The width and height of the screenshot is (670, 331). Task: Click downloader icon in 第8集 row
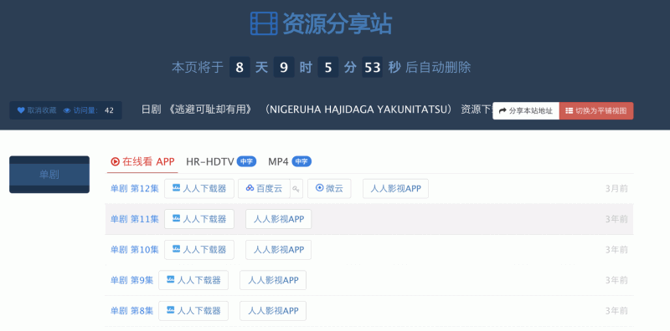pyautogui.click(x=171, y=310)
